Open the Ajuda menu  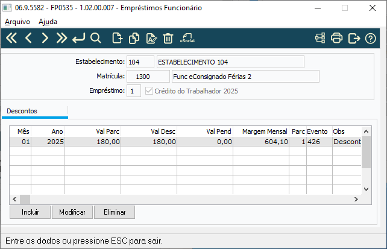48,22
